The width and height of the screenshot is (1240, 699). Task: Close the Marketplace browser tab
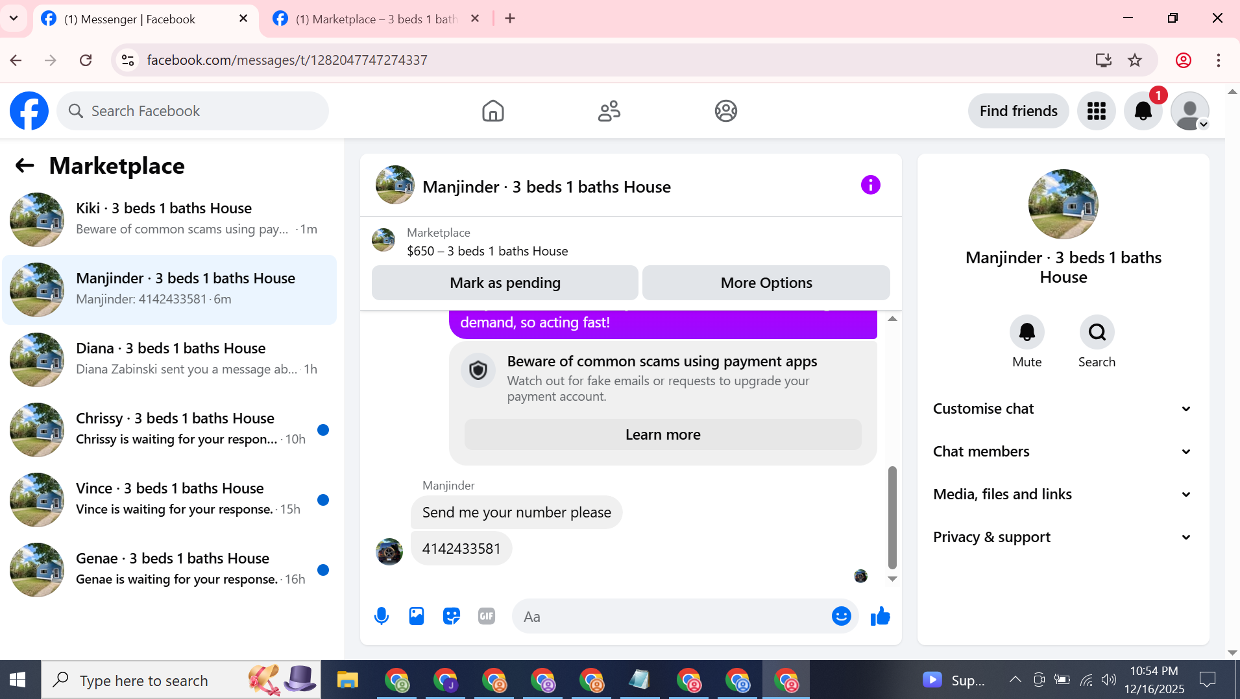(475, 19)
